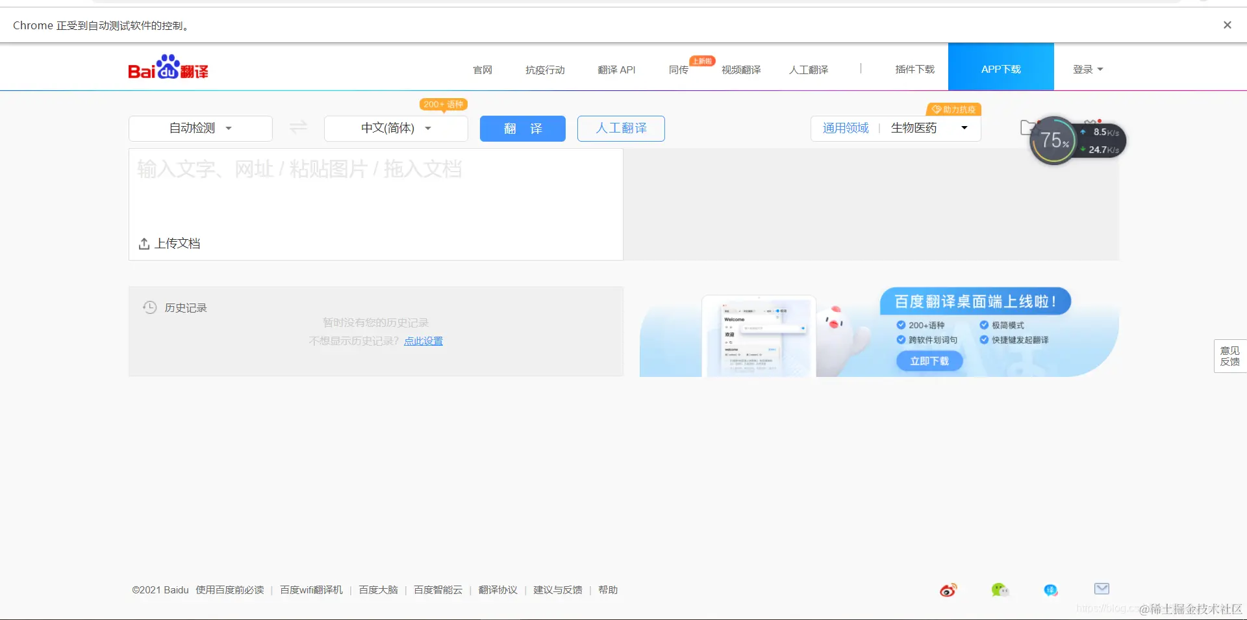Open the 翻译 API menu item
The image size is (1247, 620).
point(616,70)
